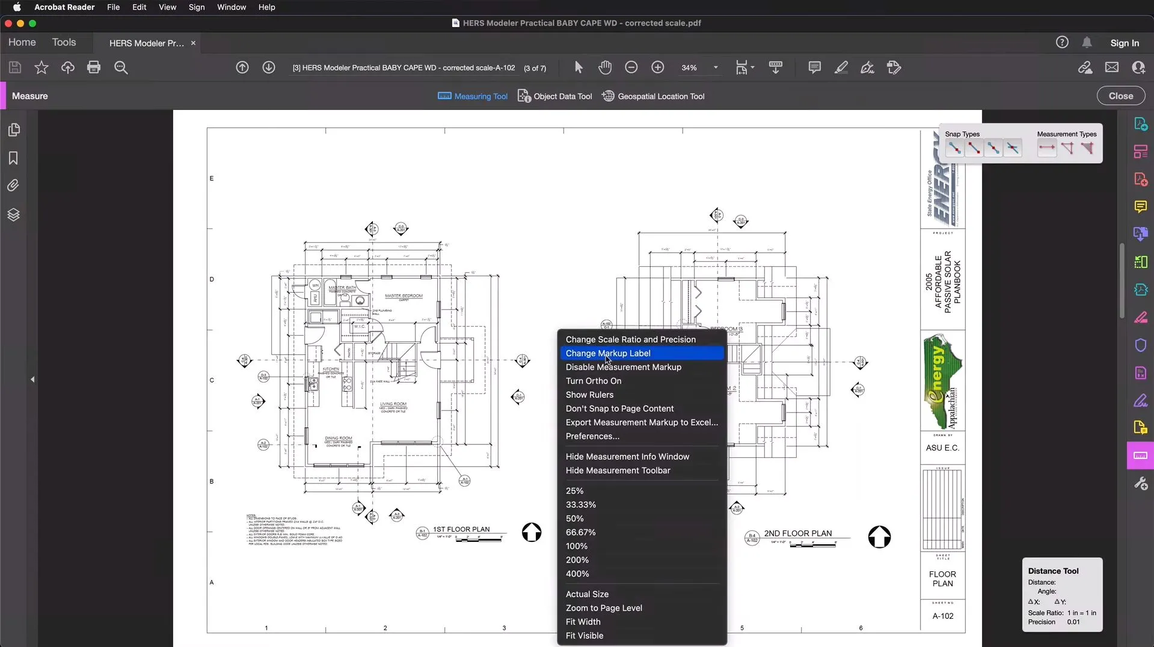Screen dimensions: 1154x647
Task: Click the Print icon in the toolbar
Action: click(94, 67)
